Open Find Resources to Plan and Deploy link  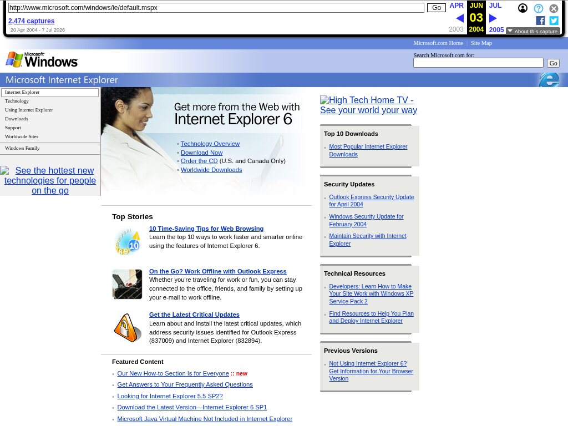371,317
